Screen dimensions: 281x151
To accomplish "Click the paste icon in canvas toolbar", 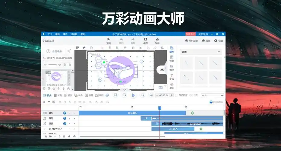I will coord(140,48).
